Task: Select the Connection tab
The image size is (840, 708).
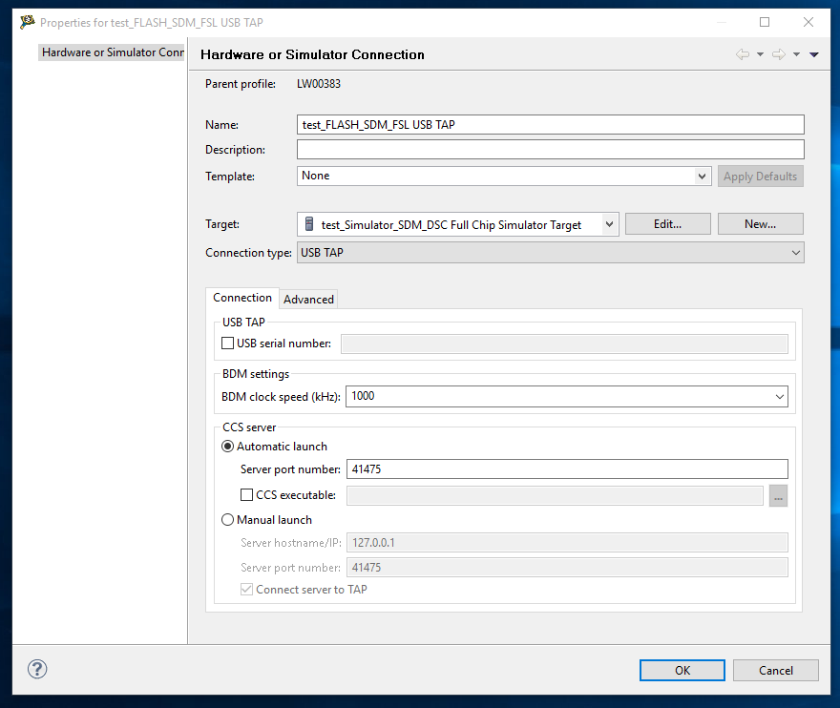Action: [x=242, y=298]
